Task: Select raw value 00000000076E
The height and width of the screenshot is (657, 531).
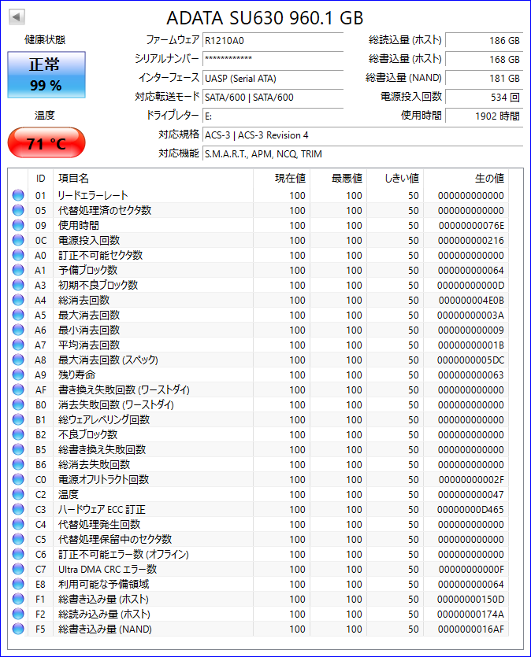Action: click(x=471, y=225)
